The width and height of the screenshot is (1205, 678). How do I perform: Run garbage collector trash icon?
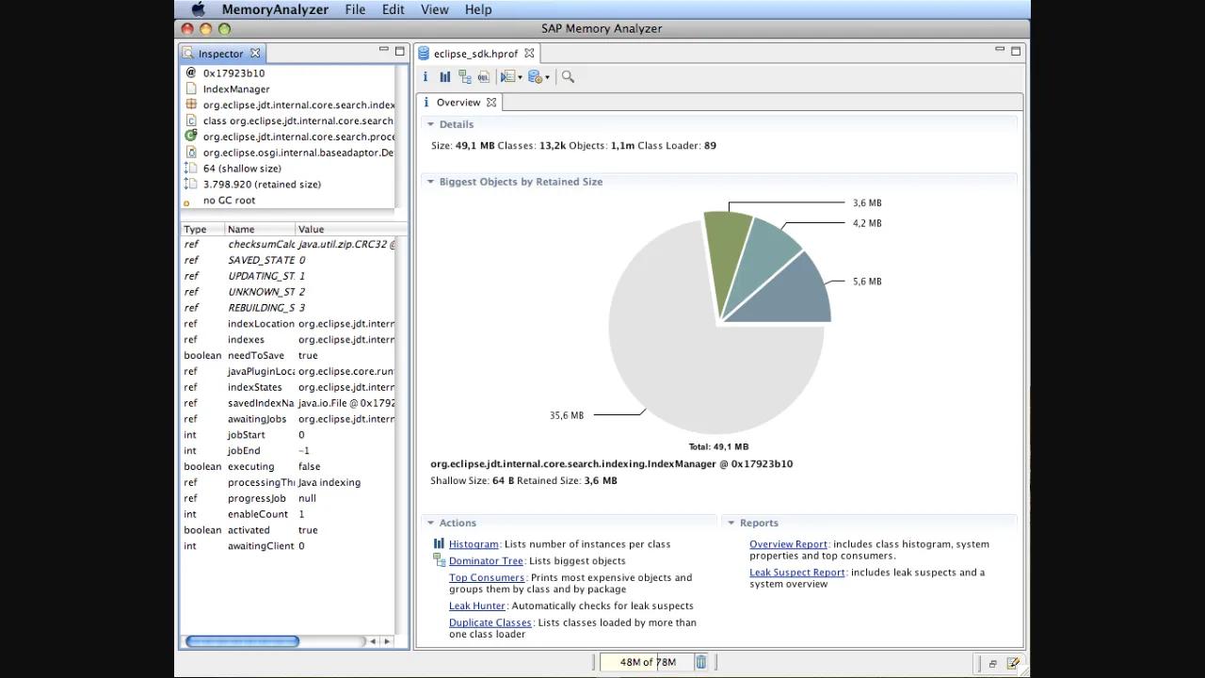700,662
